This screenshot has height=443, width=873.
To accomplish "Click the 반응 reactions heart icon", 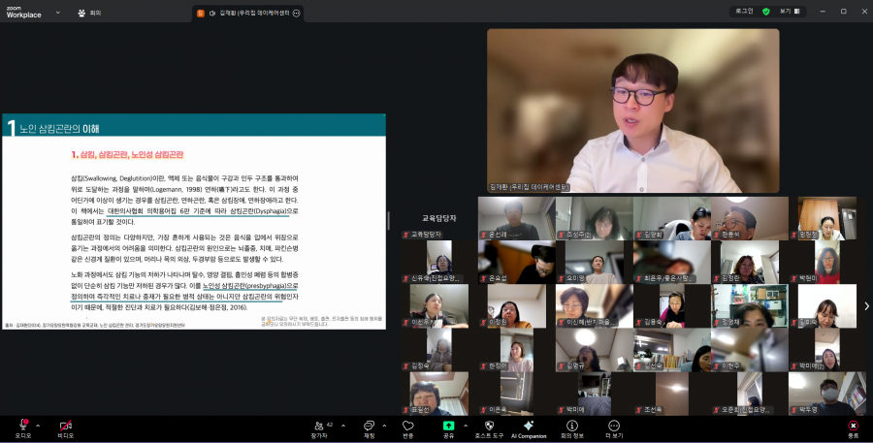I will [x=408, y=427].
